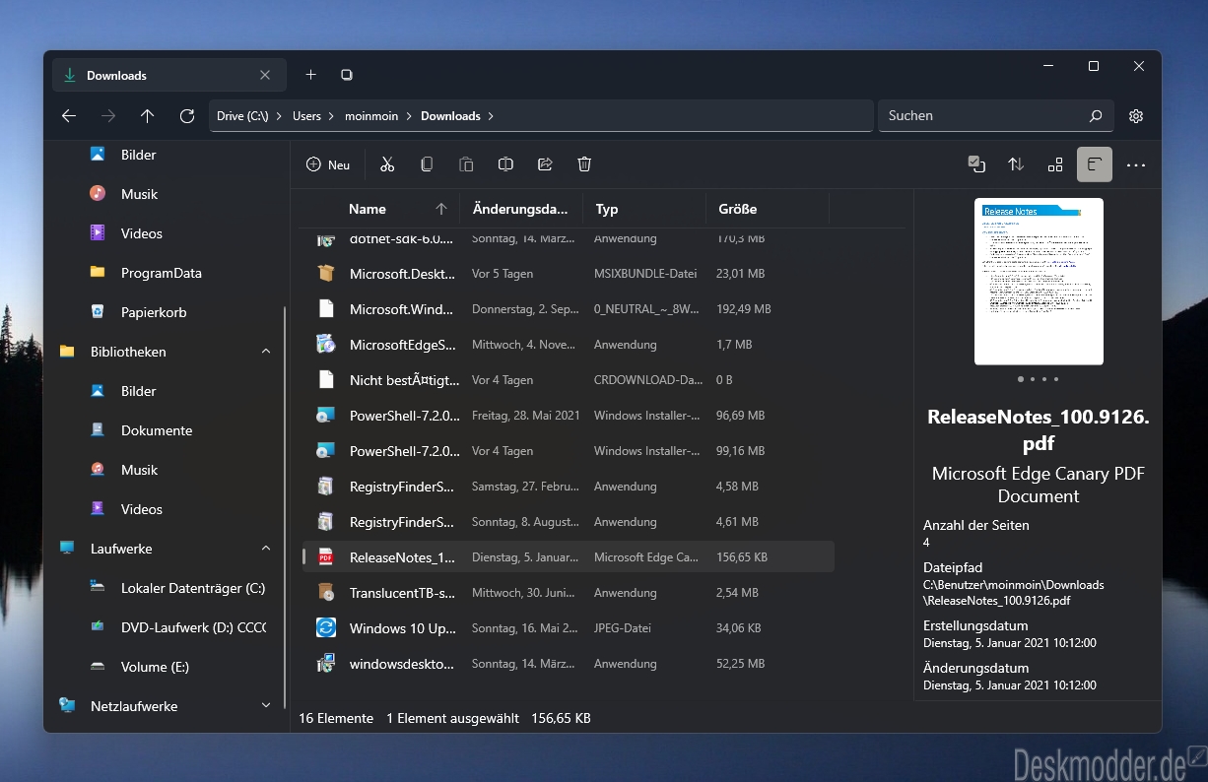The height and width of the screenshot is (782, 1208).
Task: Open the chevron after moinmoin breadcrumb
Action: [x=409, y=116]
